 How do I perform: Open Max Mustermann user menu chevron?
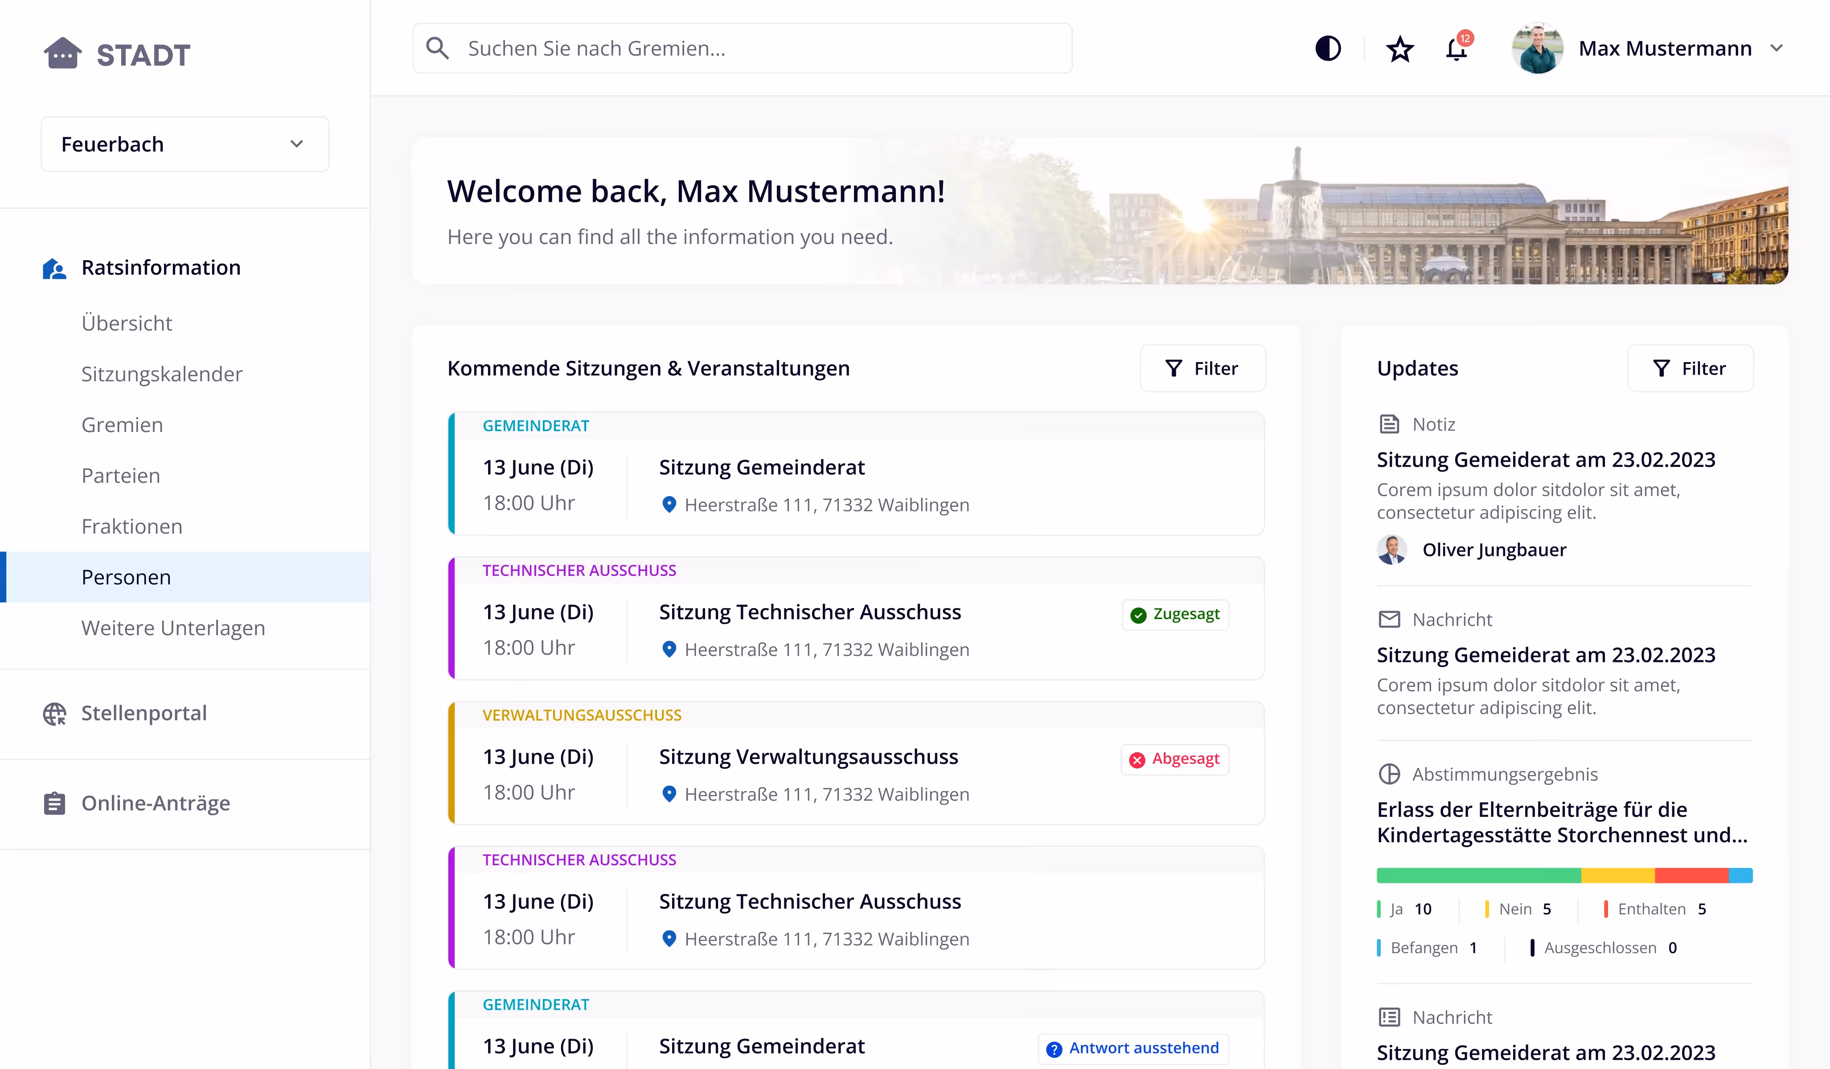tap(1777, 49)
